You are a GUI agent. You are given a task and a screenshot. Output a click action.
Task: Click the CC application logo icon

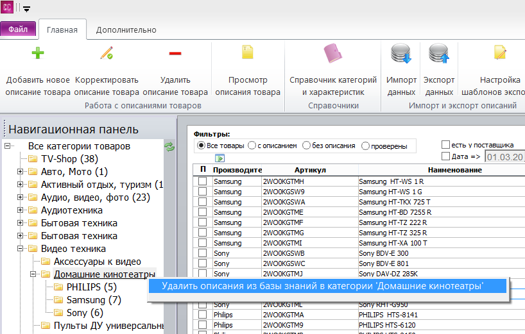6,7
